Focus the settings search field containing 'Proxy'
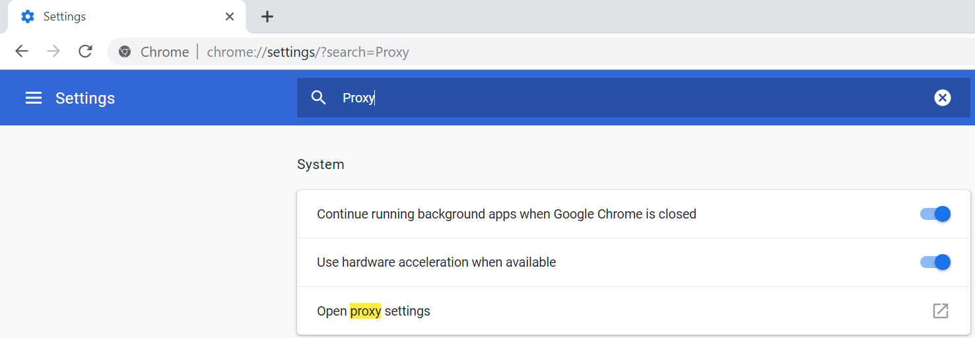Image resolution: width=975 pixels, height=338 pixels. [x=594, y=98]
